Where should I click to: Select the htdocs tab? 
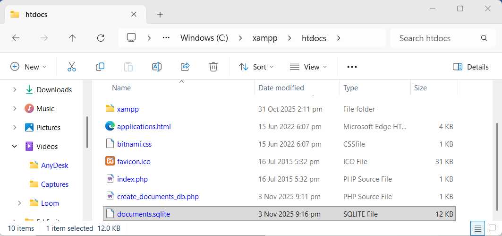click(76, 15)
